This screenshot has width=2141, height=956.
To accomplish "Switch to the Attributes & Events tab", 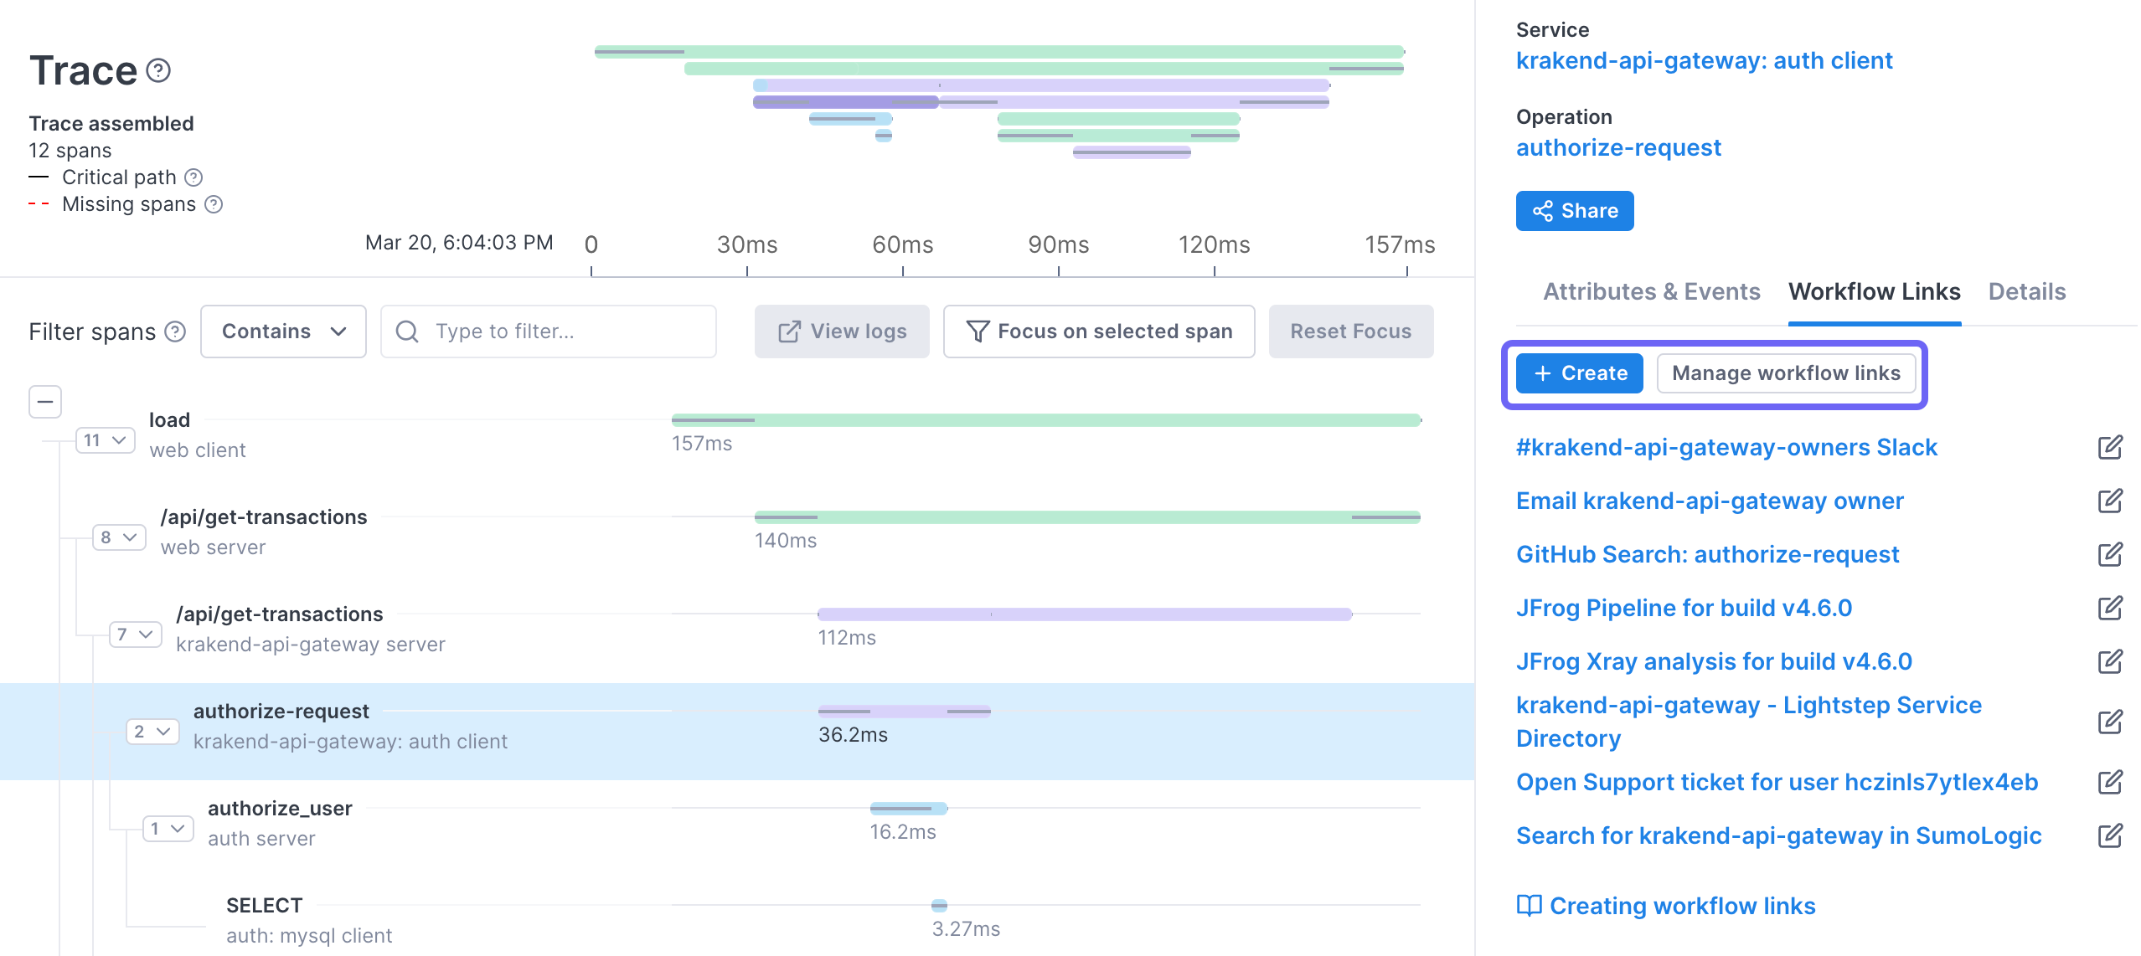I will click(x=1651, y=291).
